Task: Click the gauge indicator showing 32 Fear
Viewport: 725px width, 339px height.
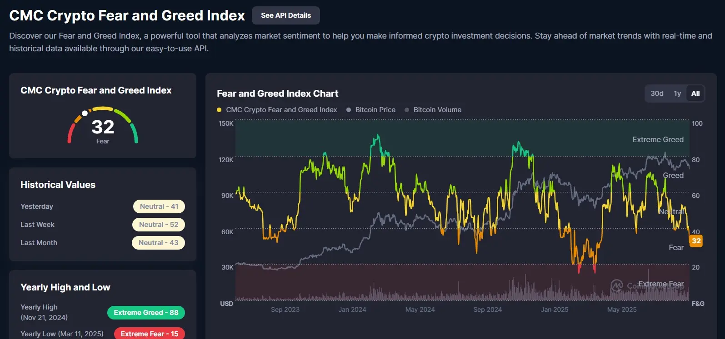Action: [103, 127]
